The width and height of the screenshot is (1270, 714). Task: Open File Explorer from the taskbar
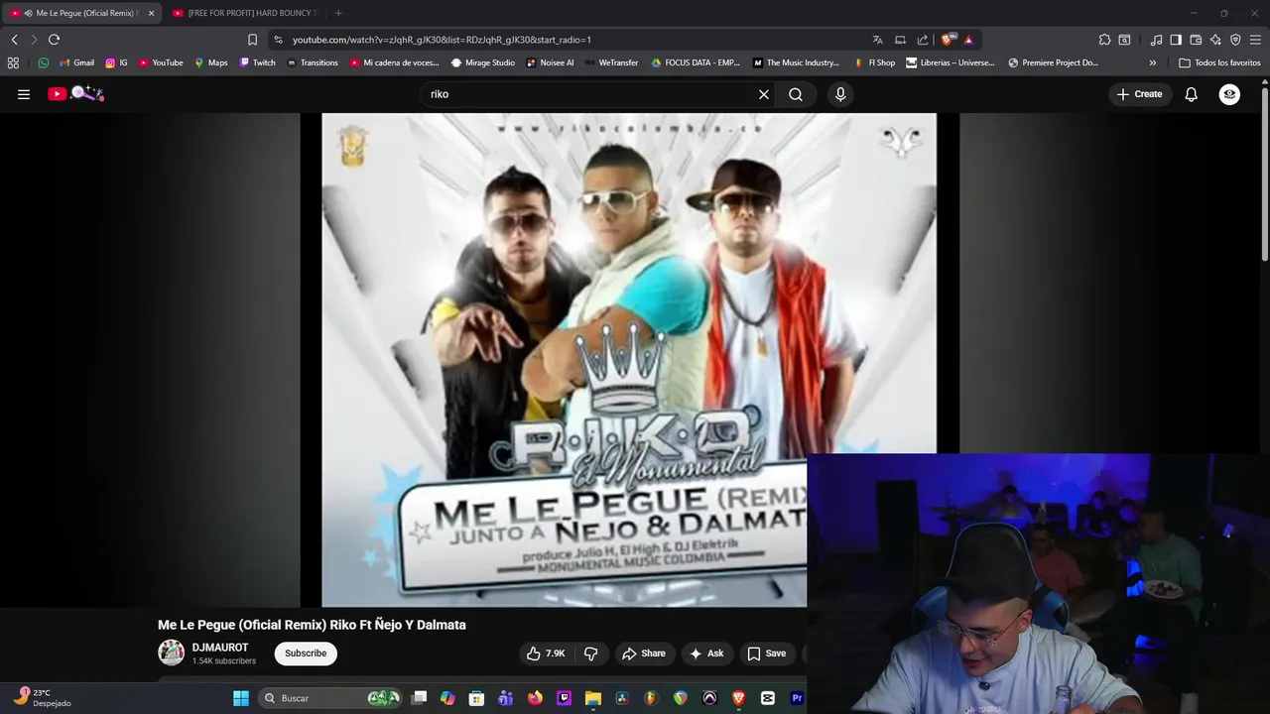592,698
